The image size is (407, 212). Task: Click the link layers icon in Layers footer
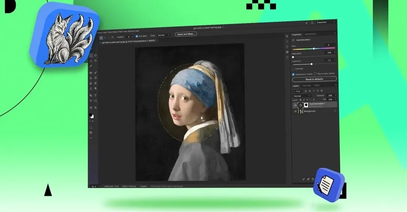304,179
